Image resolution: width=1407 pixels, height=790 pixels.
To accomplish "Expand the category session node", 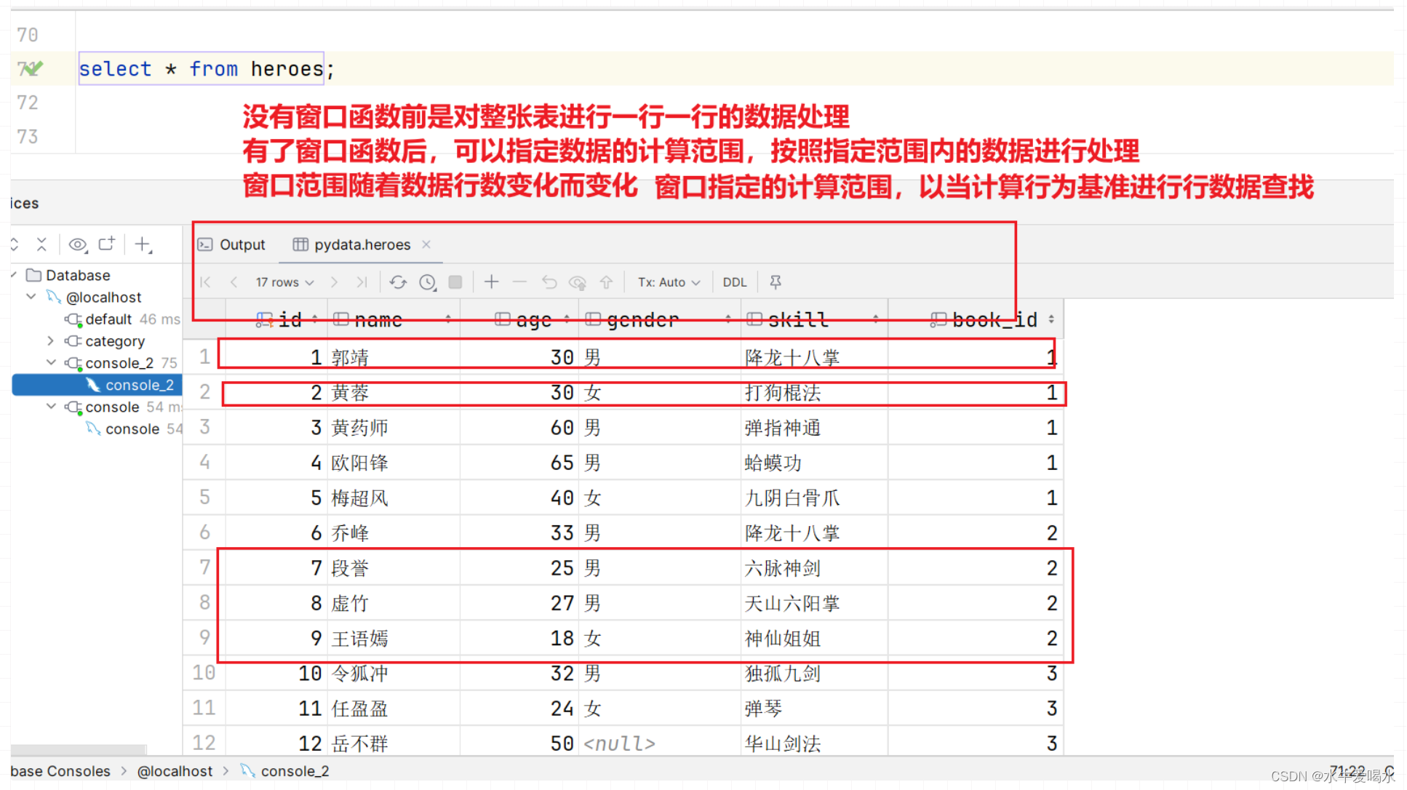I will [x=50, y=340].
